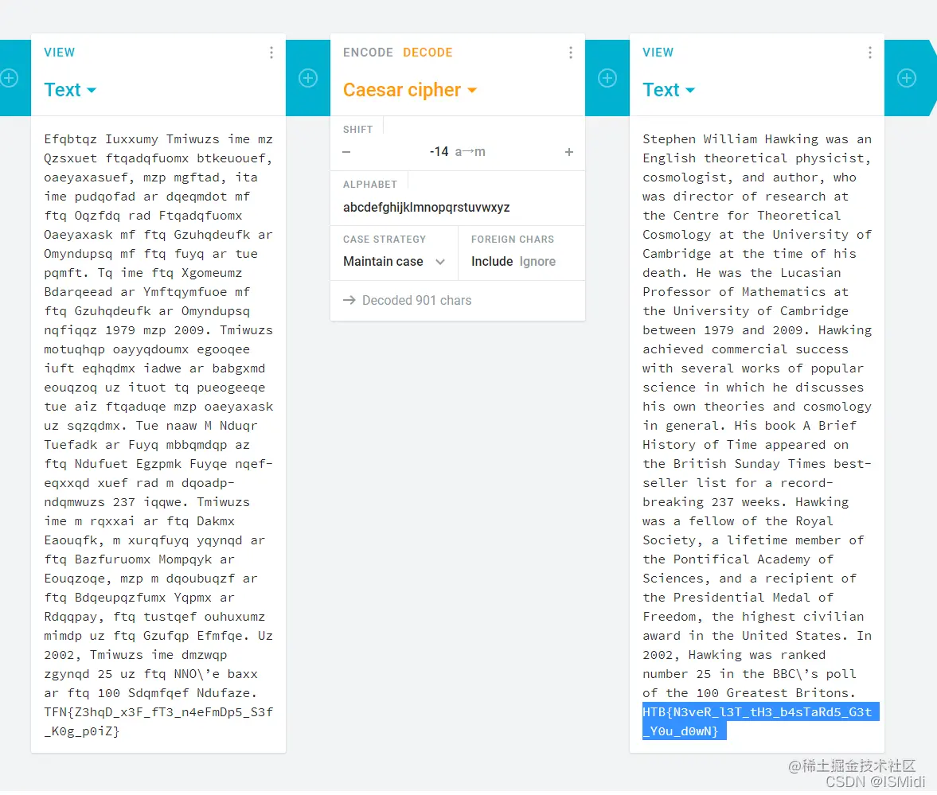Click the TFN{Z3hqD ciphertext flag line
This screenshot has width=937, height=795.
158,712
